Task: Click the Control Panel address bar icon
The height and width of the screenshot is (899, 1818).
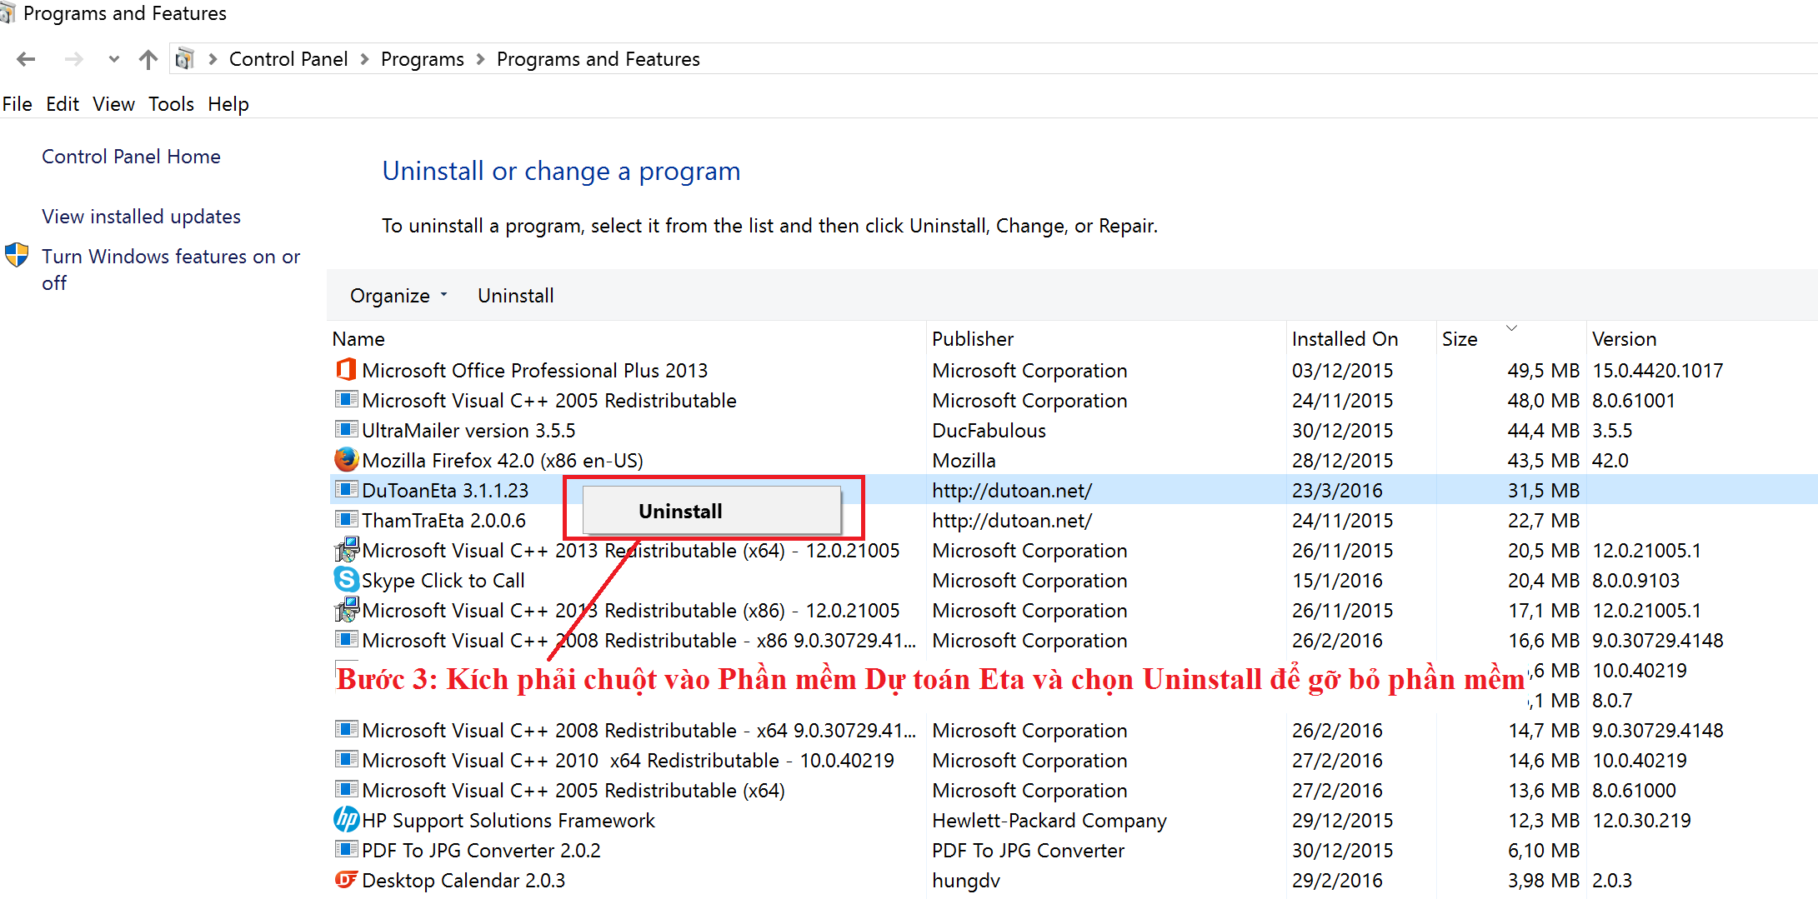Action: (185, 59)
